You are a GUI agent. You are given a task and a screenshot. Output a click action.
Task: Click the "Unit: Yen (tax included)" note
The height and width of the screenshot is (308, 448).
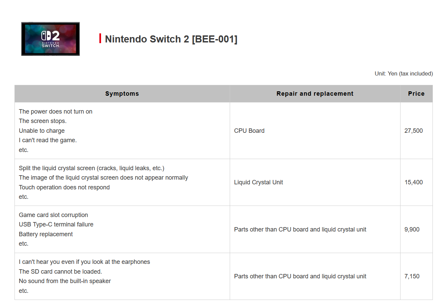(x=404, y=73)
